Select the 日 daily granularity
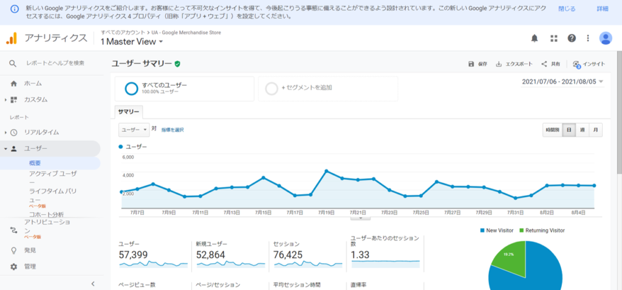 click(x=569, y=130)
